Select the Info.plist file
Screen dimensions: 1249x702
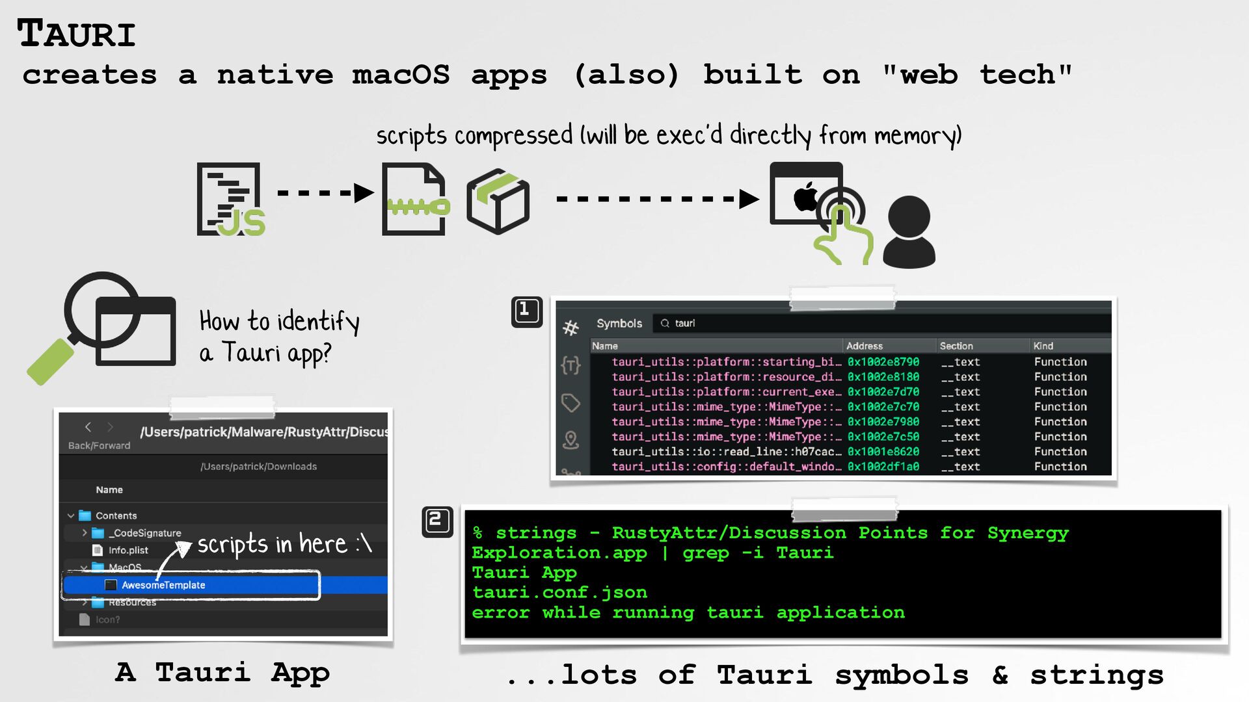(x=128, y=550)
